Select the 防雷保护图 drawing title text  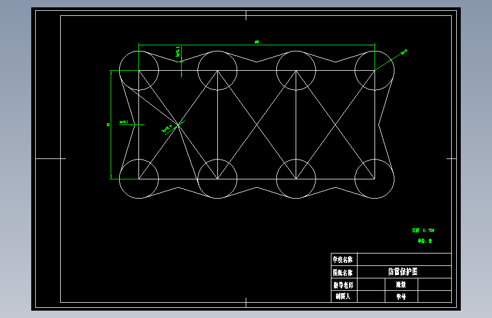tap(403, 272)
